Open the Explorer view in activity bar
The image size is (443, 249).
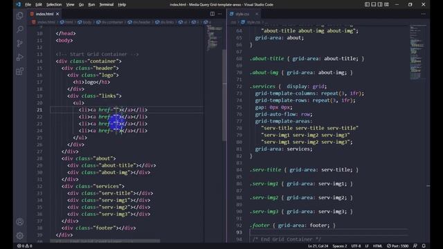(20, 15)
